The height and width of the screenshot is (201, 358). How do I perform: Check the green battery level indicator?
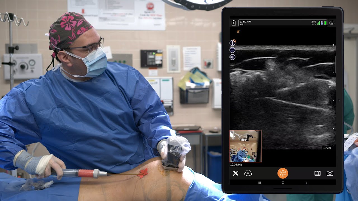(x=325, y=23)
